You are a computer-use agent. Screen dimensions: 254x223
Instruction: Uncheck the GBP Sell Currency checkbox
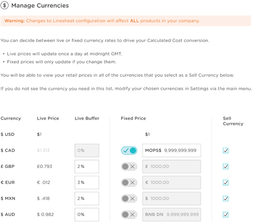[x=226, y=167]
